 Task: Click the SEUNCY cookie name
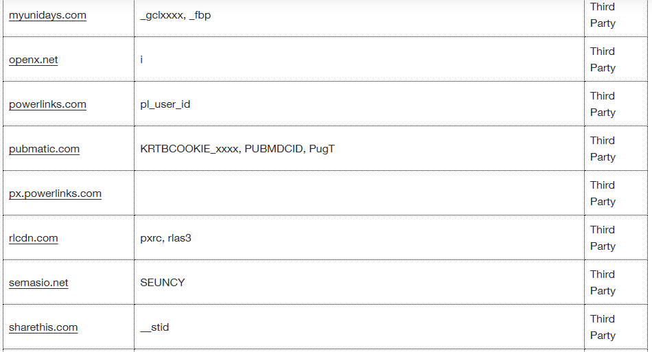click(x=162, y=283)
